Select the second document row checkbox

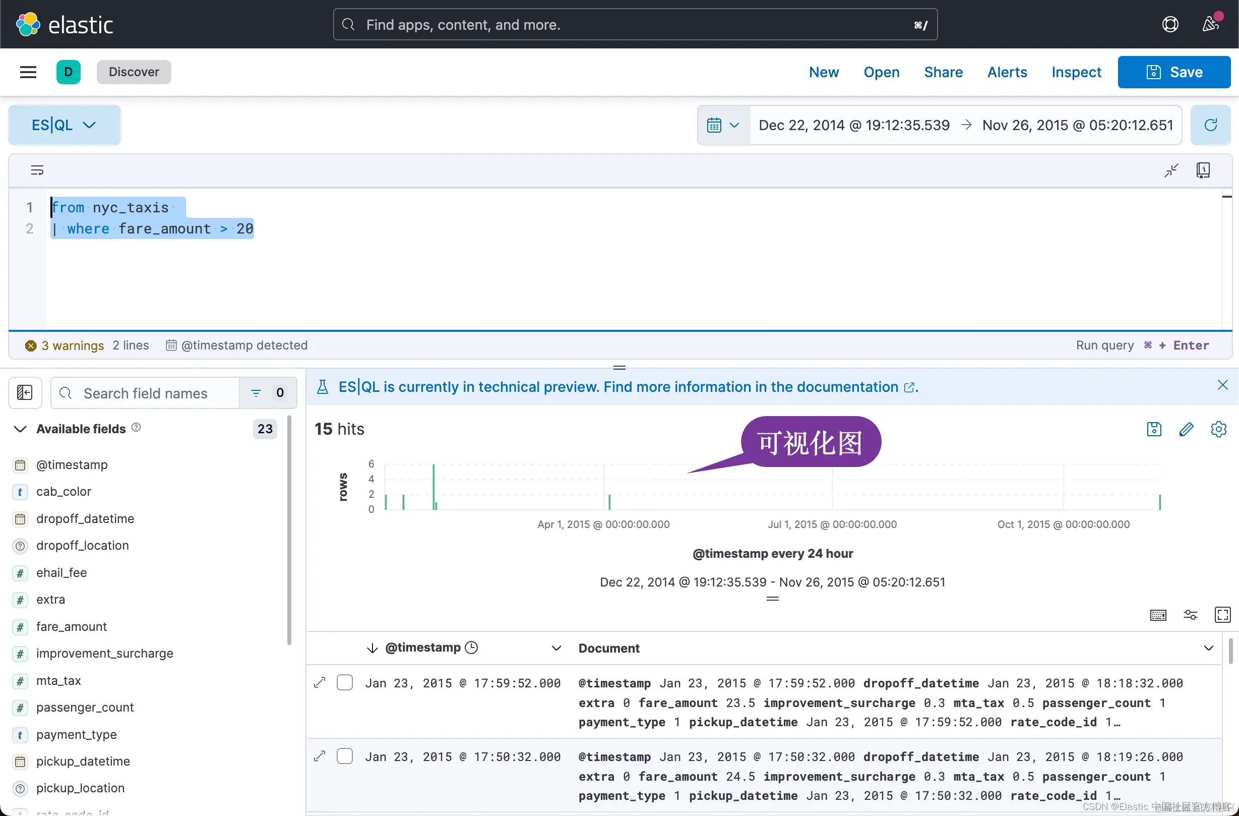pos(345,756)
